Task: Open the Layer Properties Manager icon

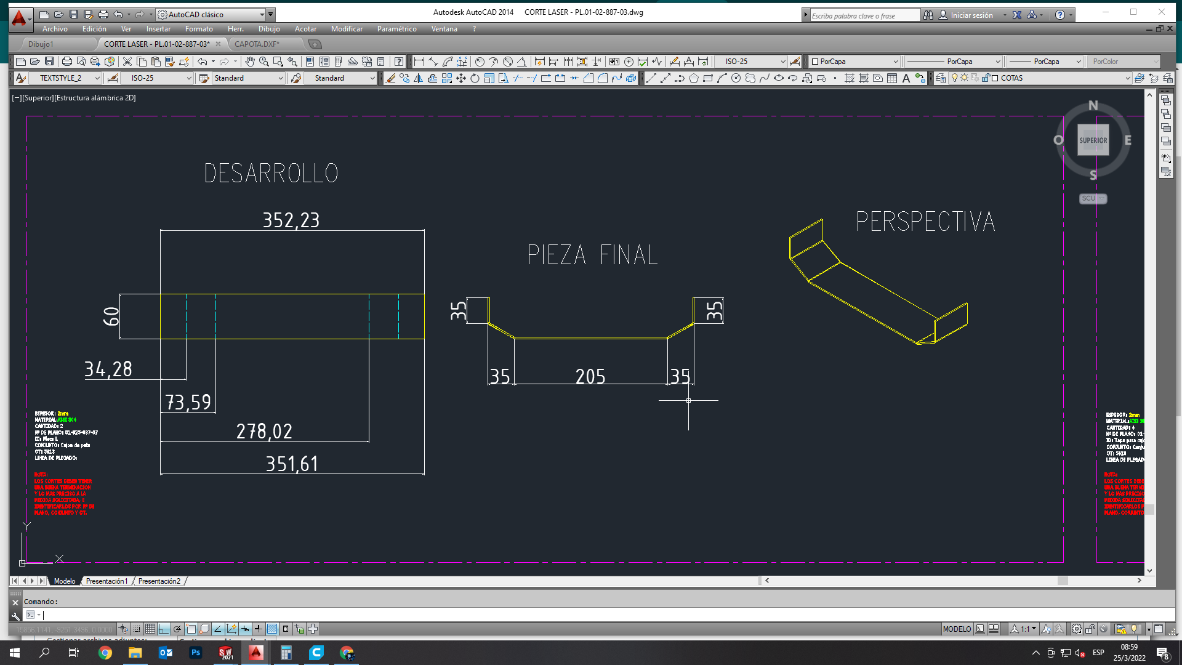Action: point(941,78)
